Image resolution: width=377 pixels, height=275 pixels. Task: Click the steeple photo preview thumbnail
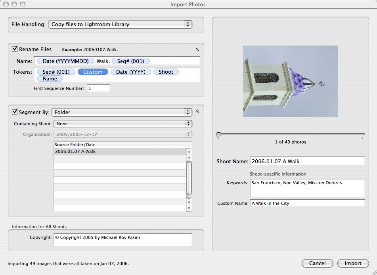[x=290, y=81]
